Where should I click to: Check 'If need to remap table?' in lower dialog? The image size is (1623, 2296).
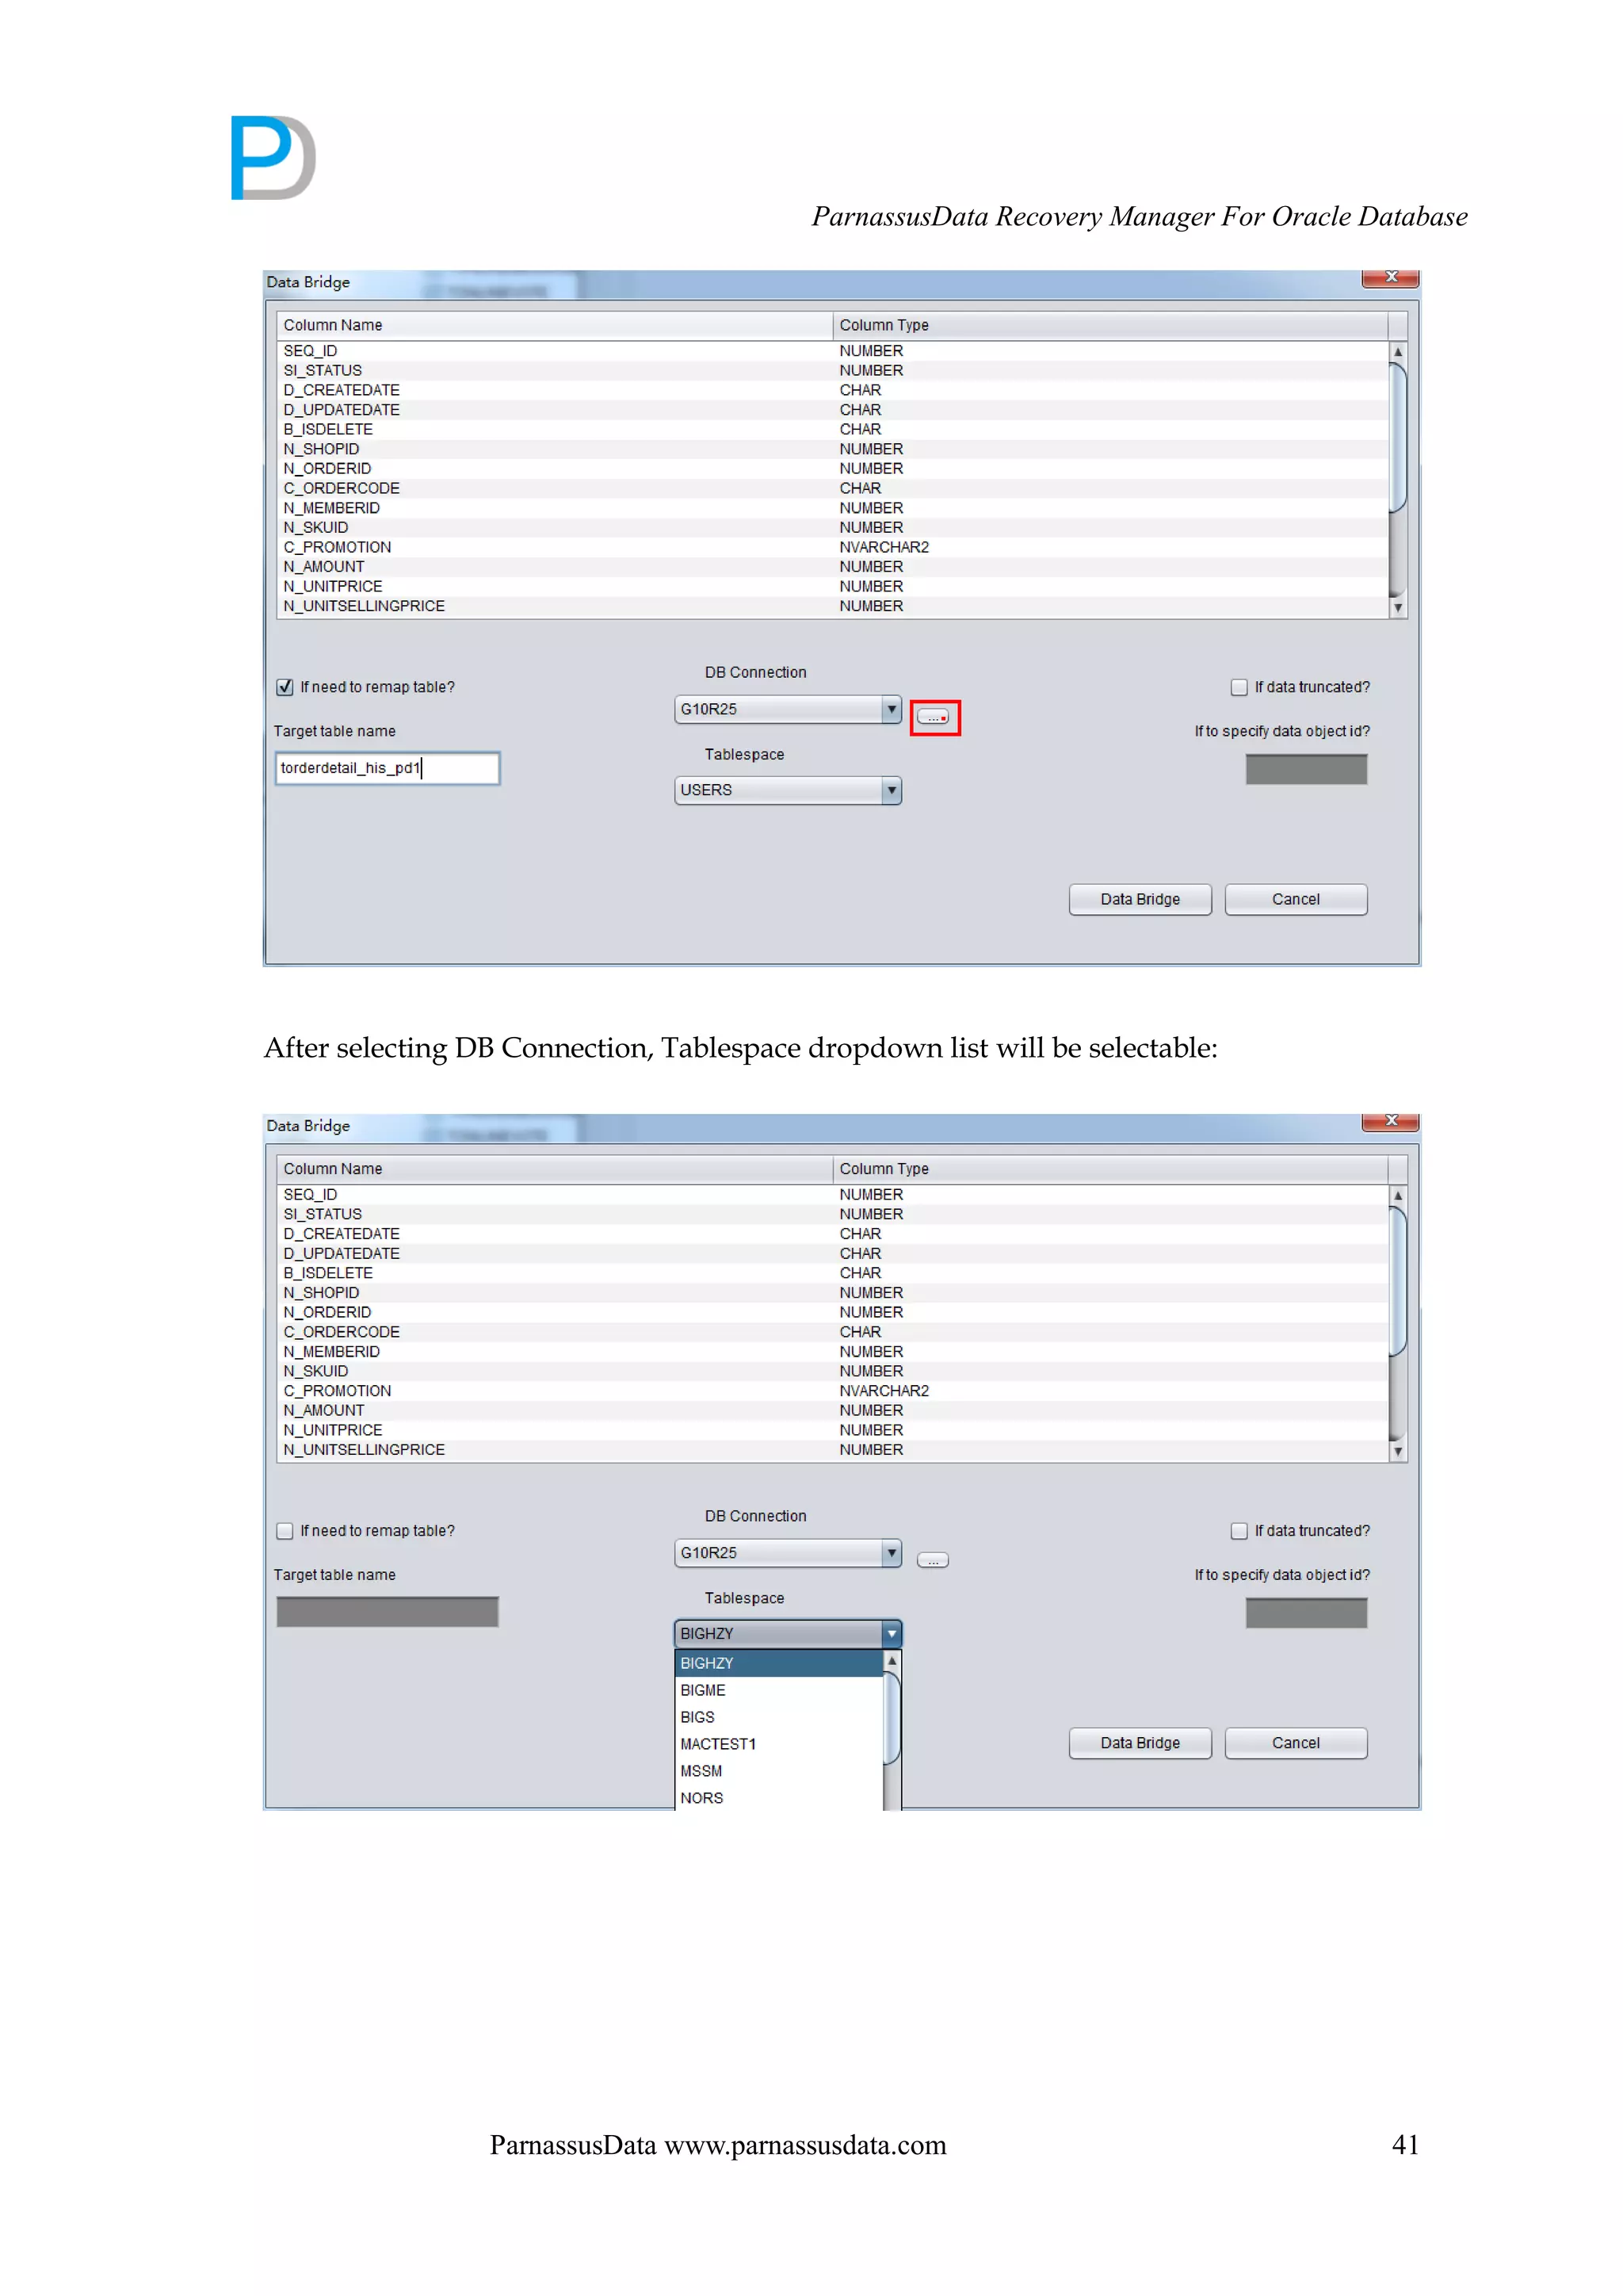coord(285,1531)
